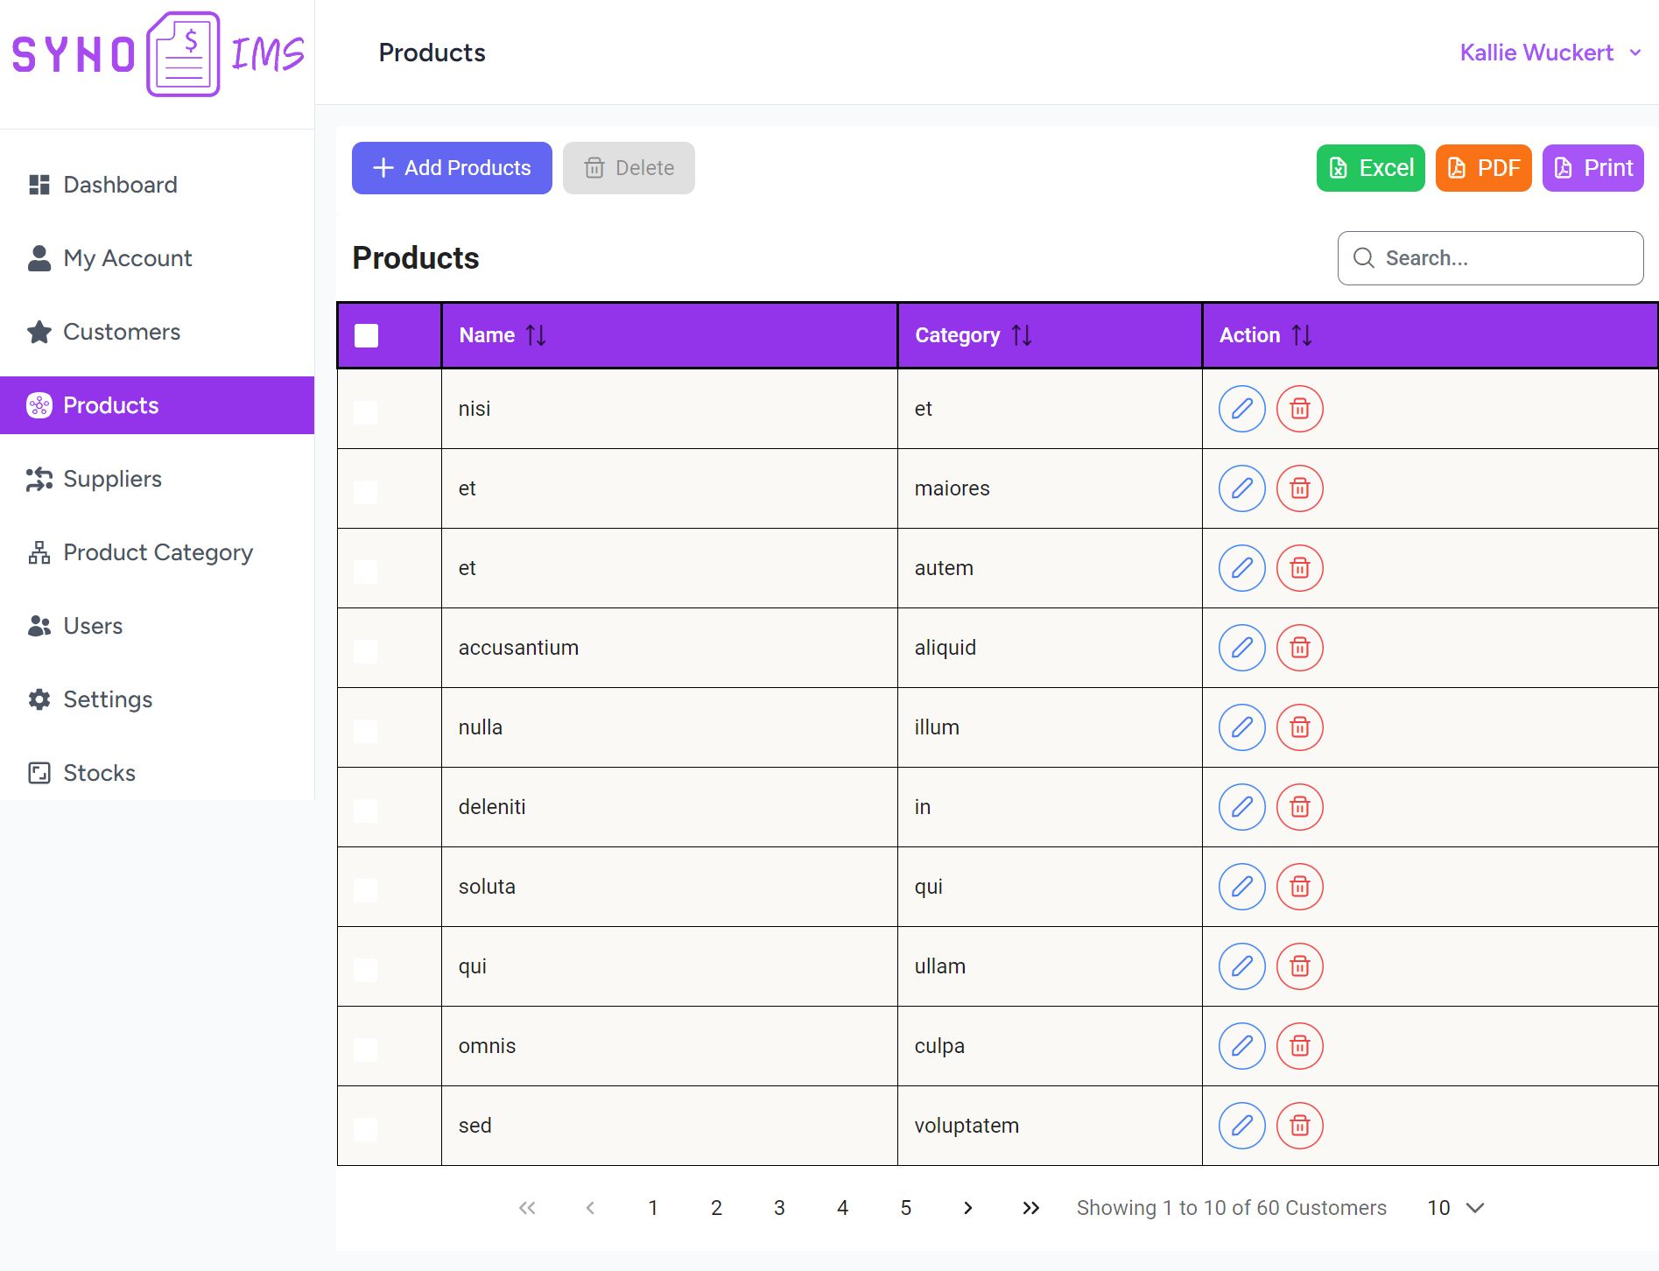Sort by Category column arrows

point(1021,335)
